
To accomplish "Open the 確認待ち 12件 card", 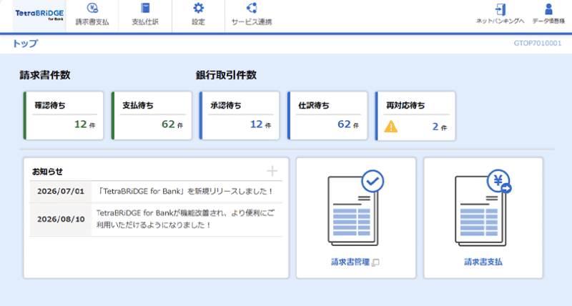I will [x=64, y=116].
